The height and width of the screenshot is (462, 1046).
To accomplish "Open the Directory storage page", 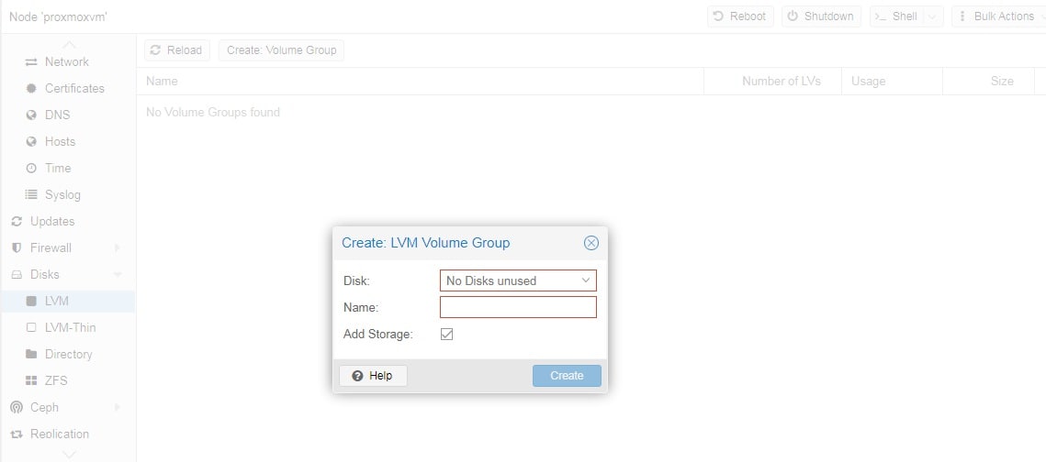I will [69, 354].
